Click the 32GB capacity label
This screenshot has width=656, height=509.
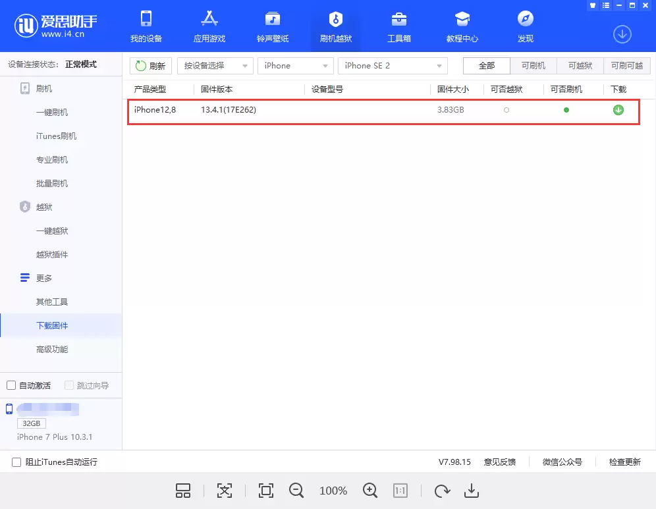click(x=32, y=423)
